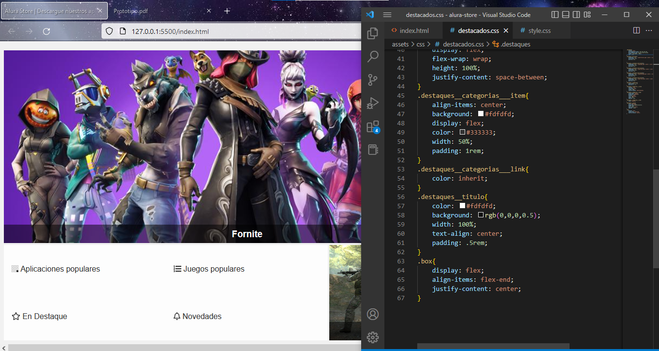
Task: Open Source Control in activity bar
Action: [373, 79]
